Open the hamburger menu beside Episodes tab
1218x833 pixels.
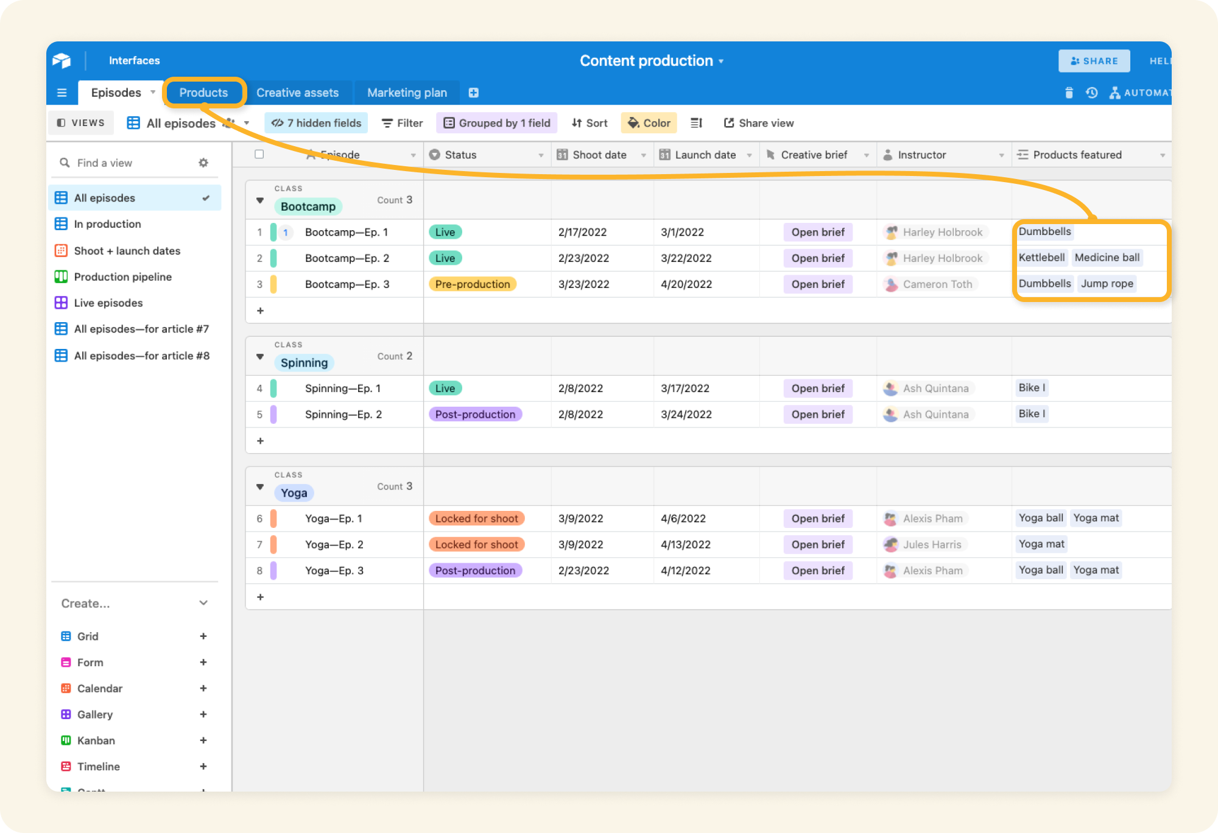(62, 93)
